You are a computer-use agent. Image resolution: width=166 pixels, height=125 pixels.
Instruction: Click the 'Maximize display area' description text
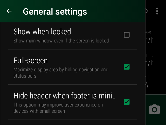[x=61, y=70]
